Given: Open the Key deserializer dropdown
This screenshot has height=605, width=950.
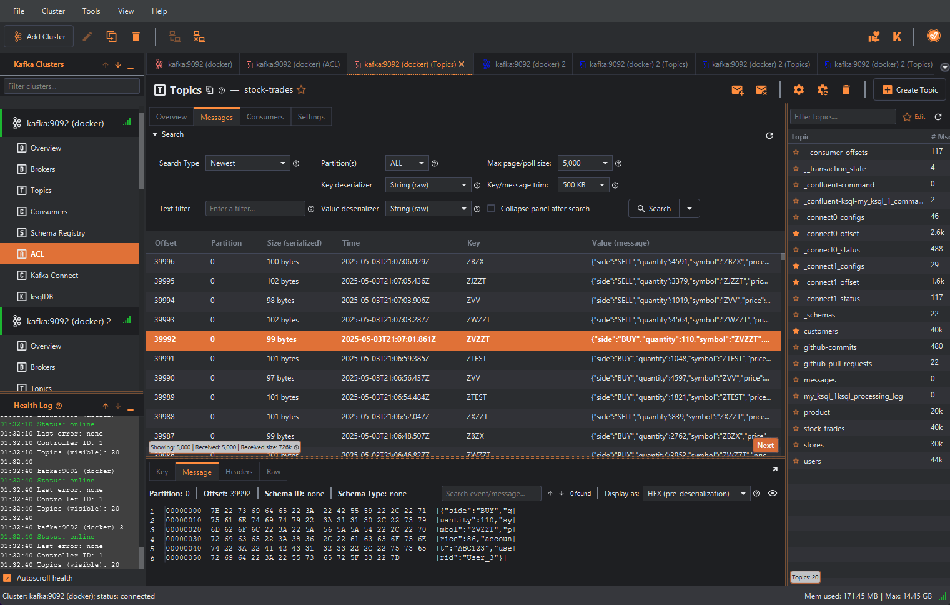Looking at the screenshot, I should click(x=428, y=185).
